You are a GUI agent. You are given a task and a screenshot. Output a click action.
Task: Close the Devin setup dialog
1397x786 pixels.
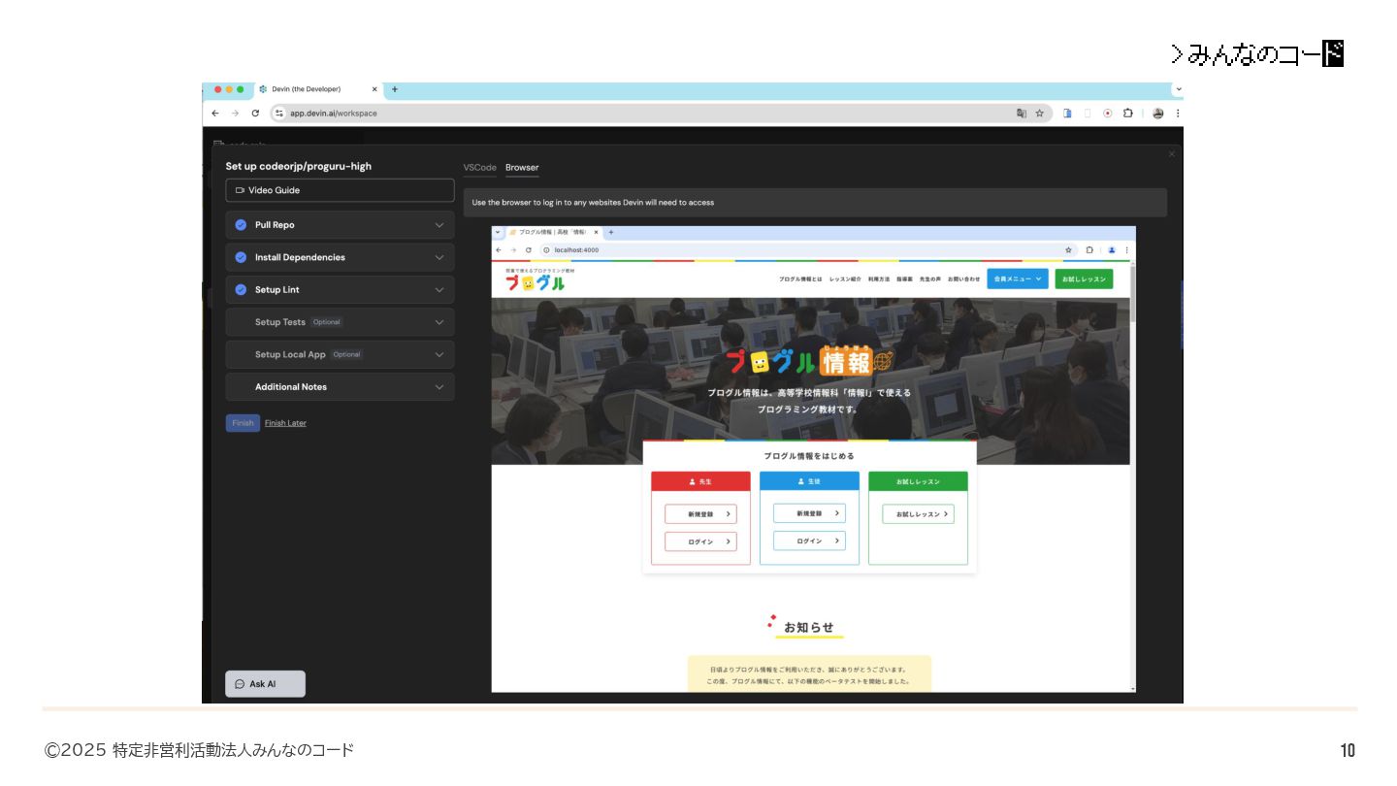click(1171, 154)
